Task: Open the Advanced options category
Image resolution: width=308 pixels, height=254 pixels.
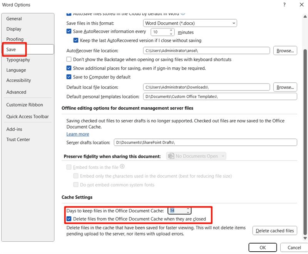Action: (x=16, y=92)
